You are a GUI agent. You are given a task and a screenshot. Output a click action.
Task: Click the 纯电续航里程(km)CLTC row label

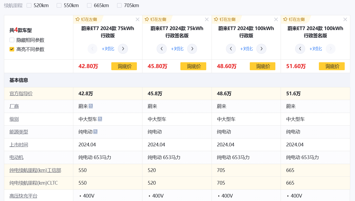pos(33,183)
